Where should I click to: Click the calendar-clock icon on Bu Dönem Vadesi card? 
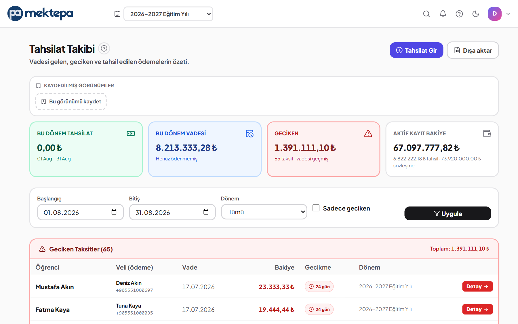point(250,133)
